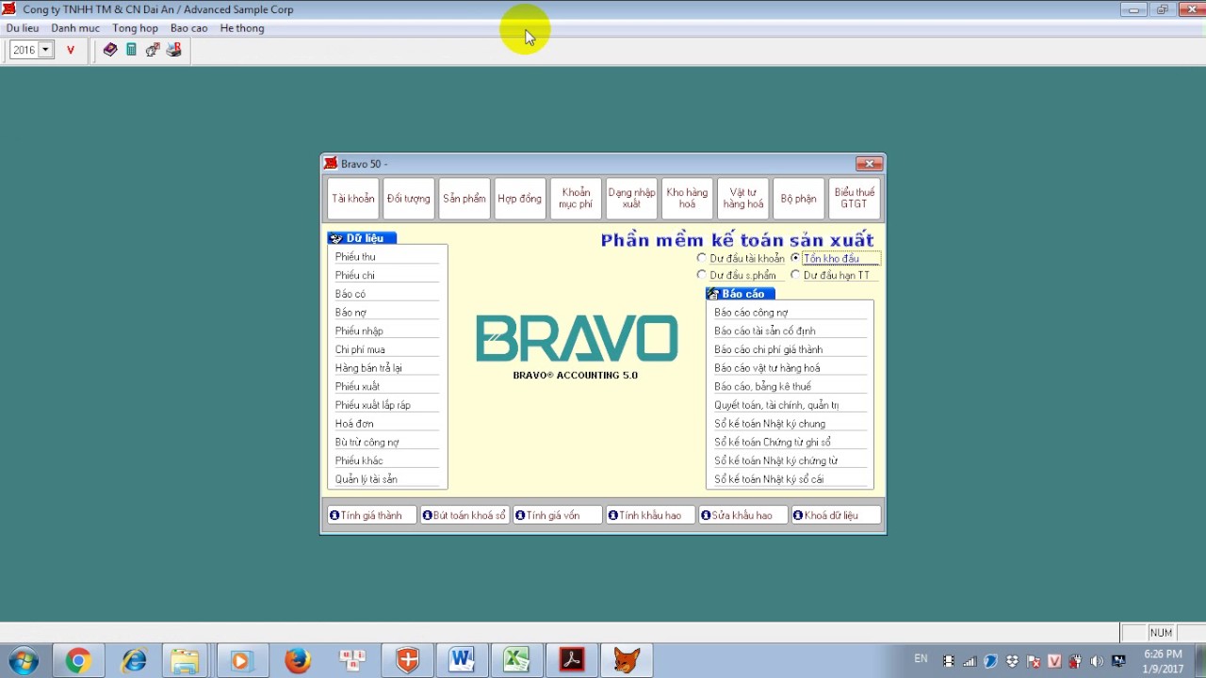Click the Sửa khấu hao button
The height and width of the screenshot is (678, 1206).
(742, 516)
